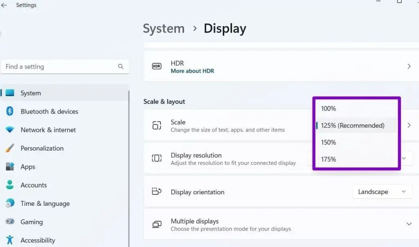This screenshot has width=419, height=247.
Task: Open the Display orientation dropdown
Action: point(382,191)
